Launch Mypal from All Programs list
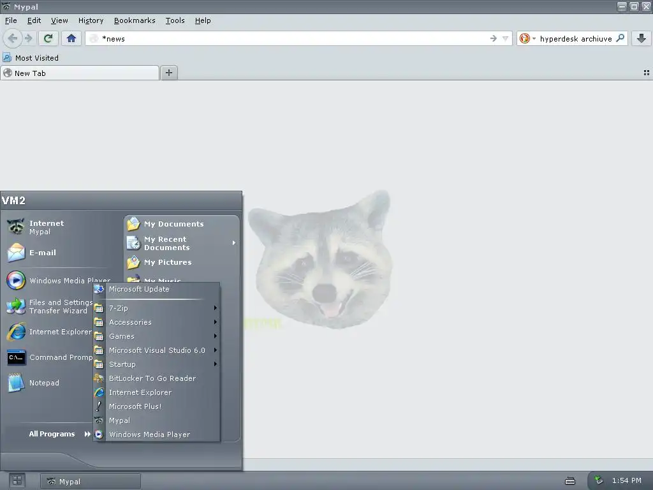This screenshot has width=653, height=490. [157, 420]
